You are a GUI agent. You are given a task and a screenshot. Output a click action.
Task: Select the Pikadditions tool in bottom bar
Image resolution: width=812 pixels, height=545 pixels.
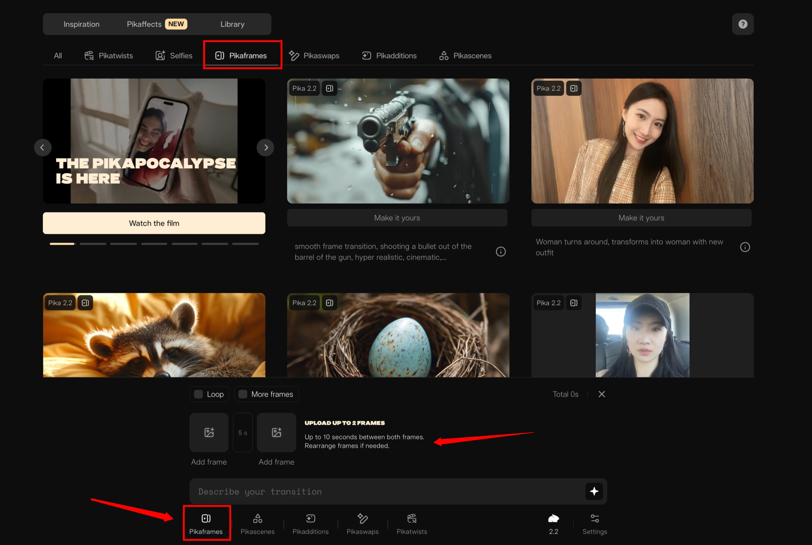(310, 524)
